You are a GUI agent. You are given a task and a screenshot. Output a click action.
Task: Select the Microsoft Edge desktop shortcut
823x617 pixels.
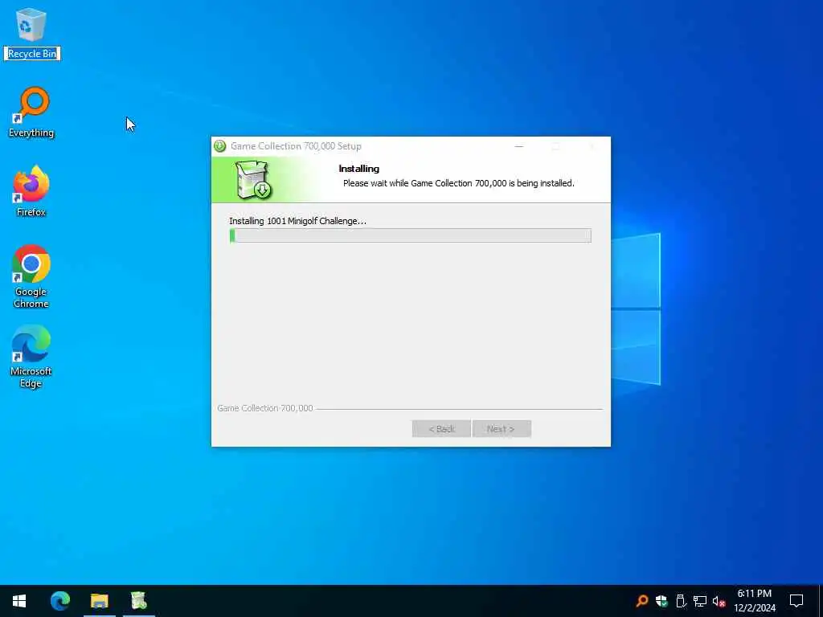(31, 357)
